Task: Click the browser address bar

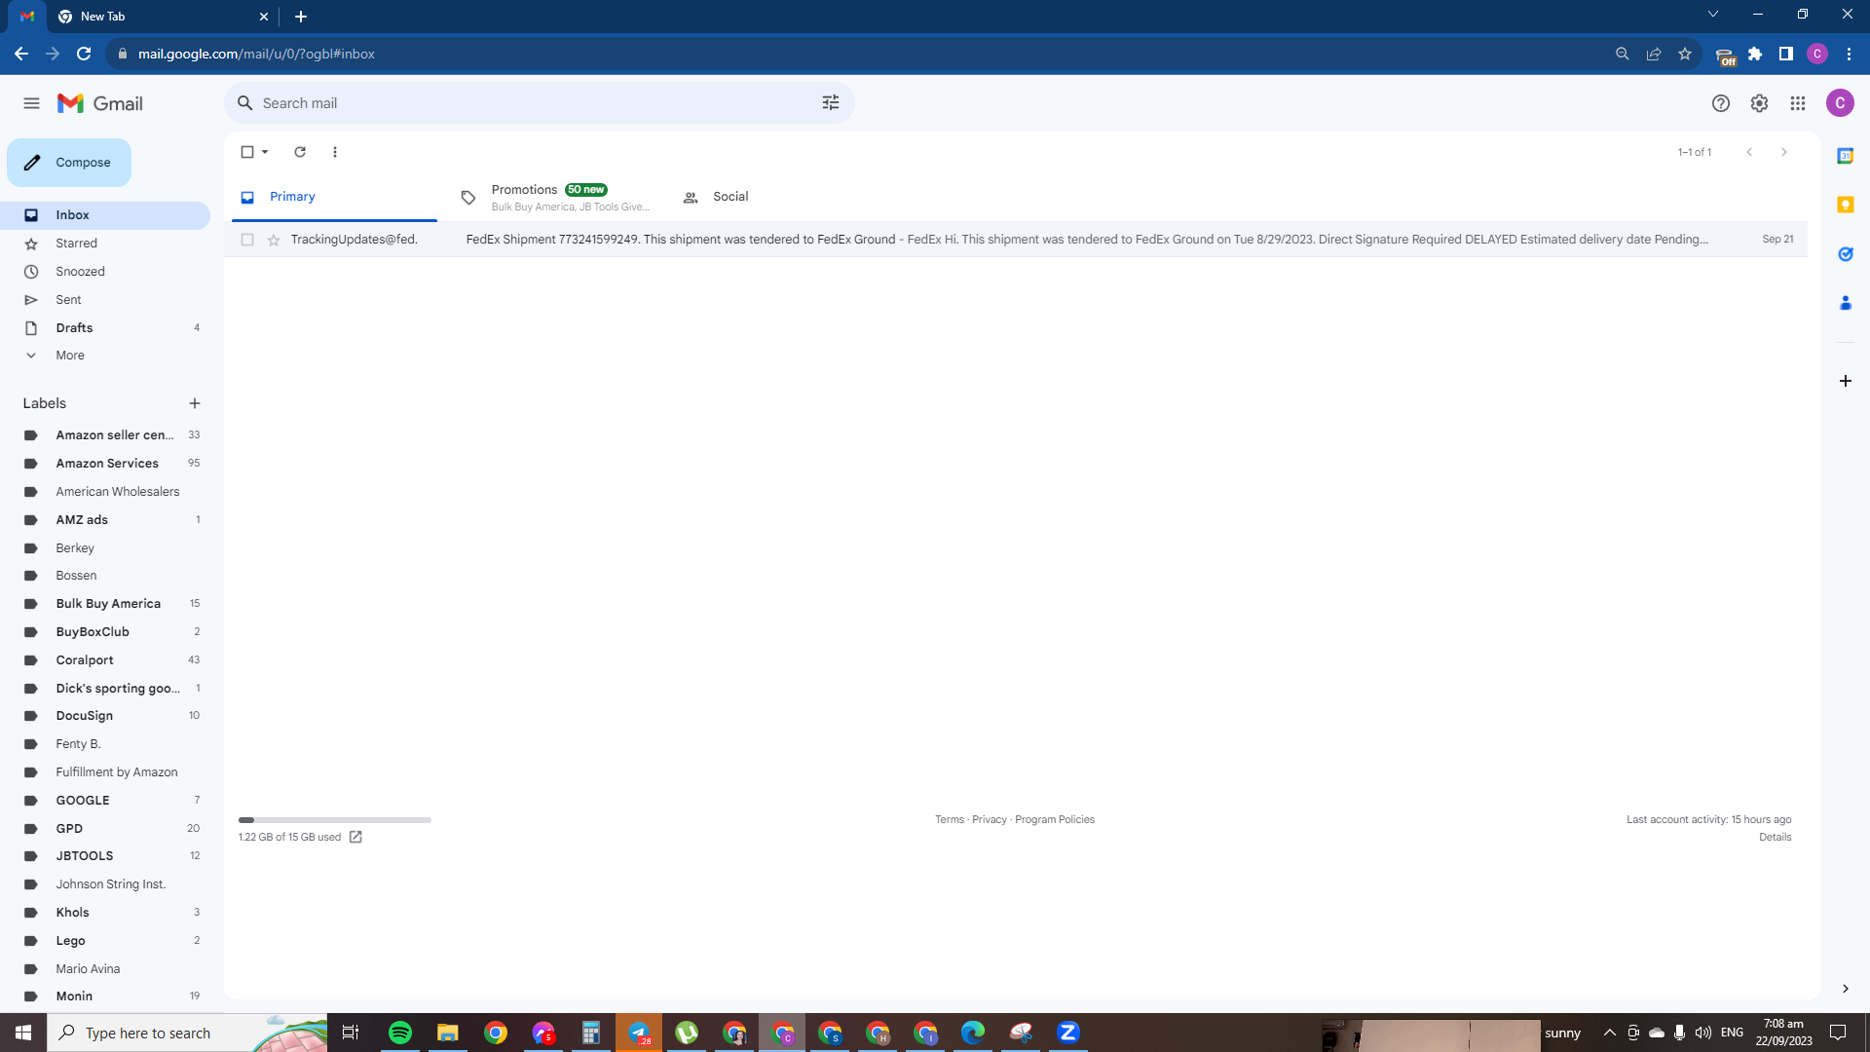Action: click(x=857, y=55)
